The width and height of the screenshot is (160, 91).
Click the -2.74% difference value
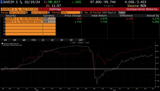pyautogui.click(x=129, y=19)
